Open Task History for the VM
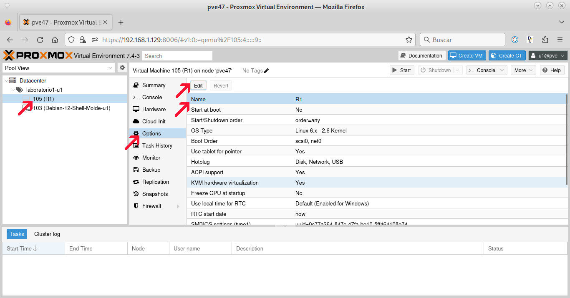Image resolution: width=570 pixels, height=298 pixels. (x=158, y=145)
